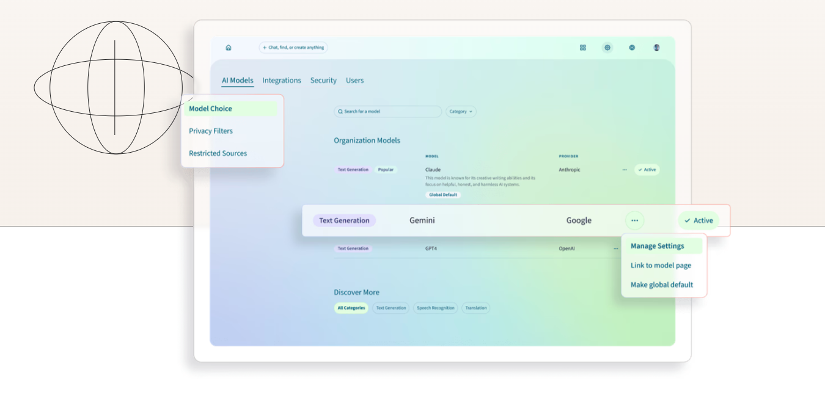Select the Speech Recognition filter chip

(436, 308)
